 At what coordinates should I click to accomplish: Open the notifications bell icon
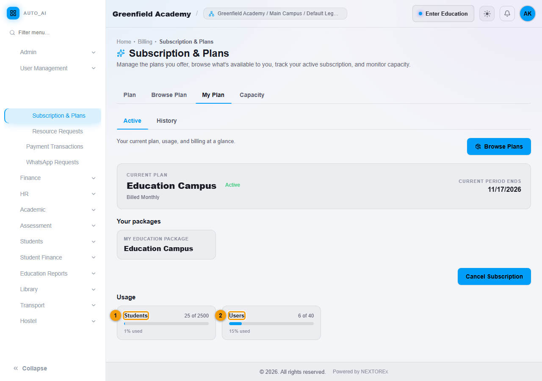507,14
